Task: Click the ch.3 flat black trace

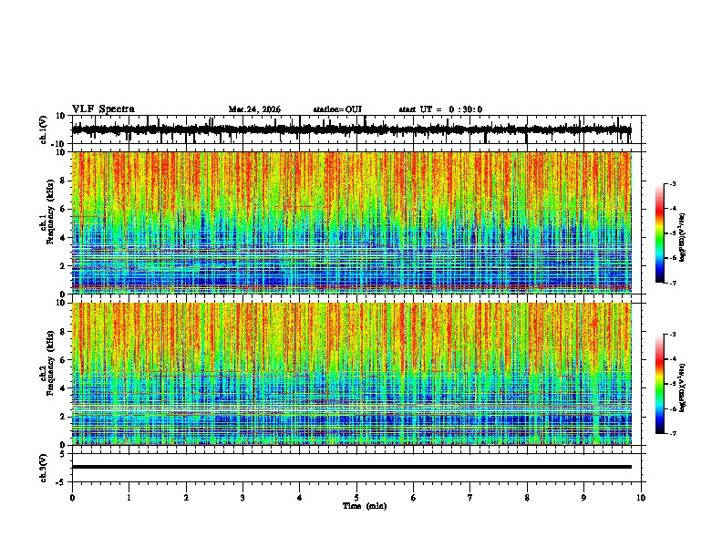Action: (x=351, y=467)
